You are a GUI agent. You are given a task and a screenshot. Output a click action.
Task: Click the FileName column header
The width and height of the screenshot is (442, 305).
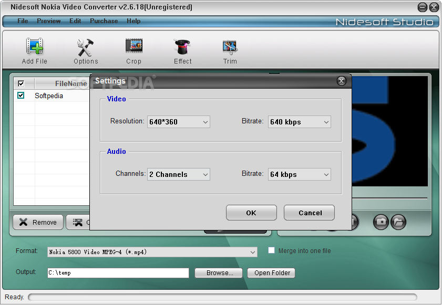62,83
